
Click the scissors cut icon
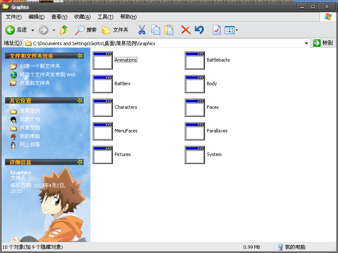[142, 30]
